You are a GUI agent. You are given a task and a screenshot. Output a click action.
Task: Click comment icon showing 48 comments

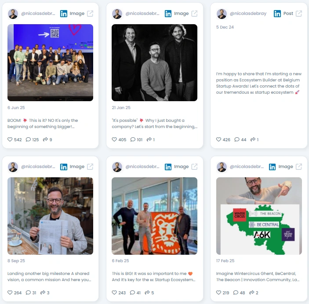pyautogui.click(x=236, y=293)
